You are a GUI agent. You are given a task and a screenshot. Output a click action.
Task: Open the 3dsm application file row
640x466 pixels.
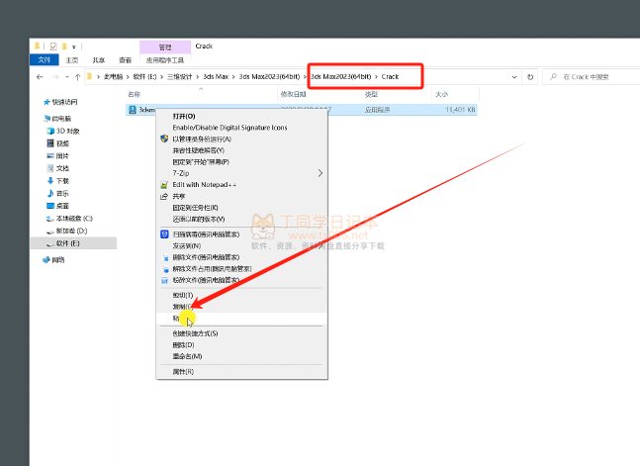point(302,110)
